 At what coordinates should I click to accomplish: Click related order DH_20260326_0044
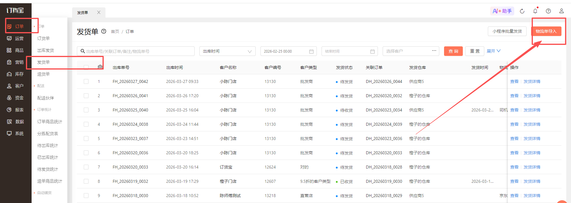pyautogui.click(x=384, y=81)
